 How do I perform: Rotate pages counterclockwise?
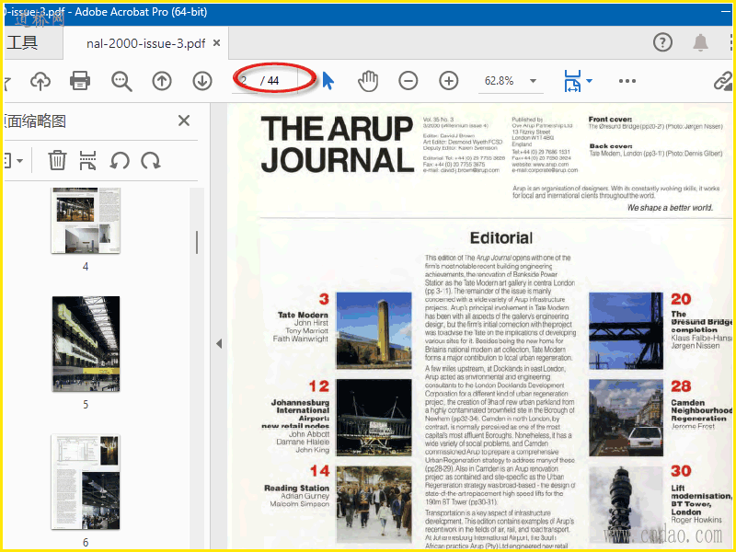120,160
